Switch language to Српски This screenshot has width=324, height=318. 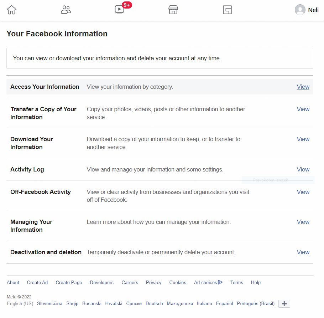pyautogui.click(x=134, y=303)
